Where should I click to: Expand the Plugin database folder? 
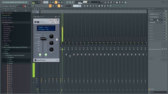tap(8, 18)
